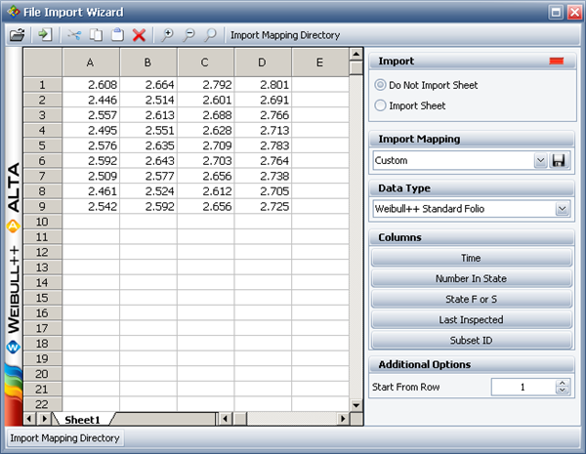
Task: Assign the Number In State column
Action: click(x=471, y=278)
